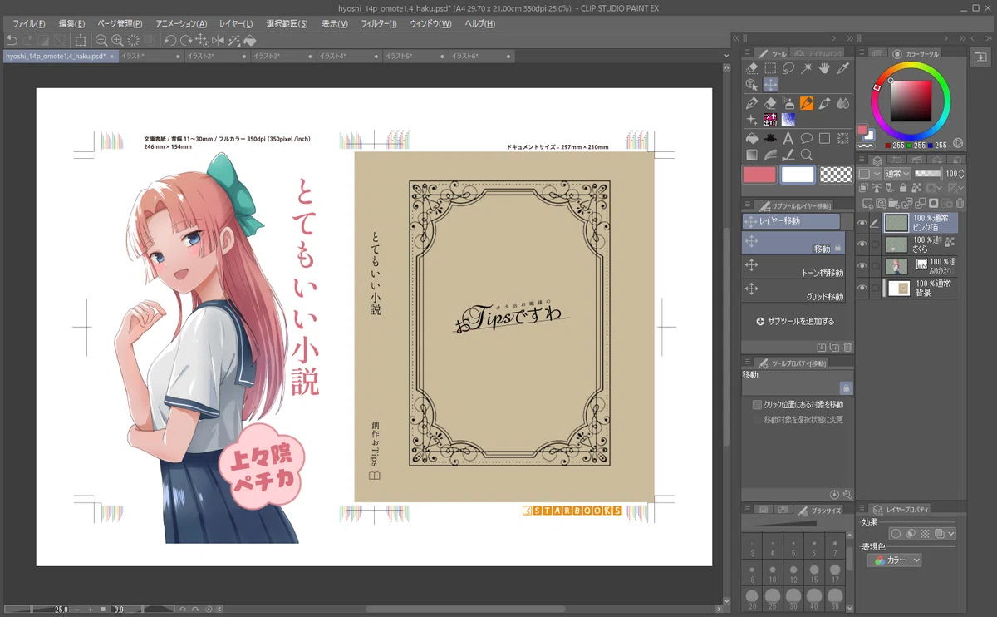Select the Airbrush spray tool
The height and width of the screenshot is (617, 997).
788,103
